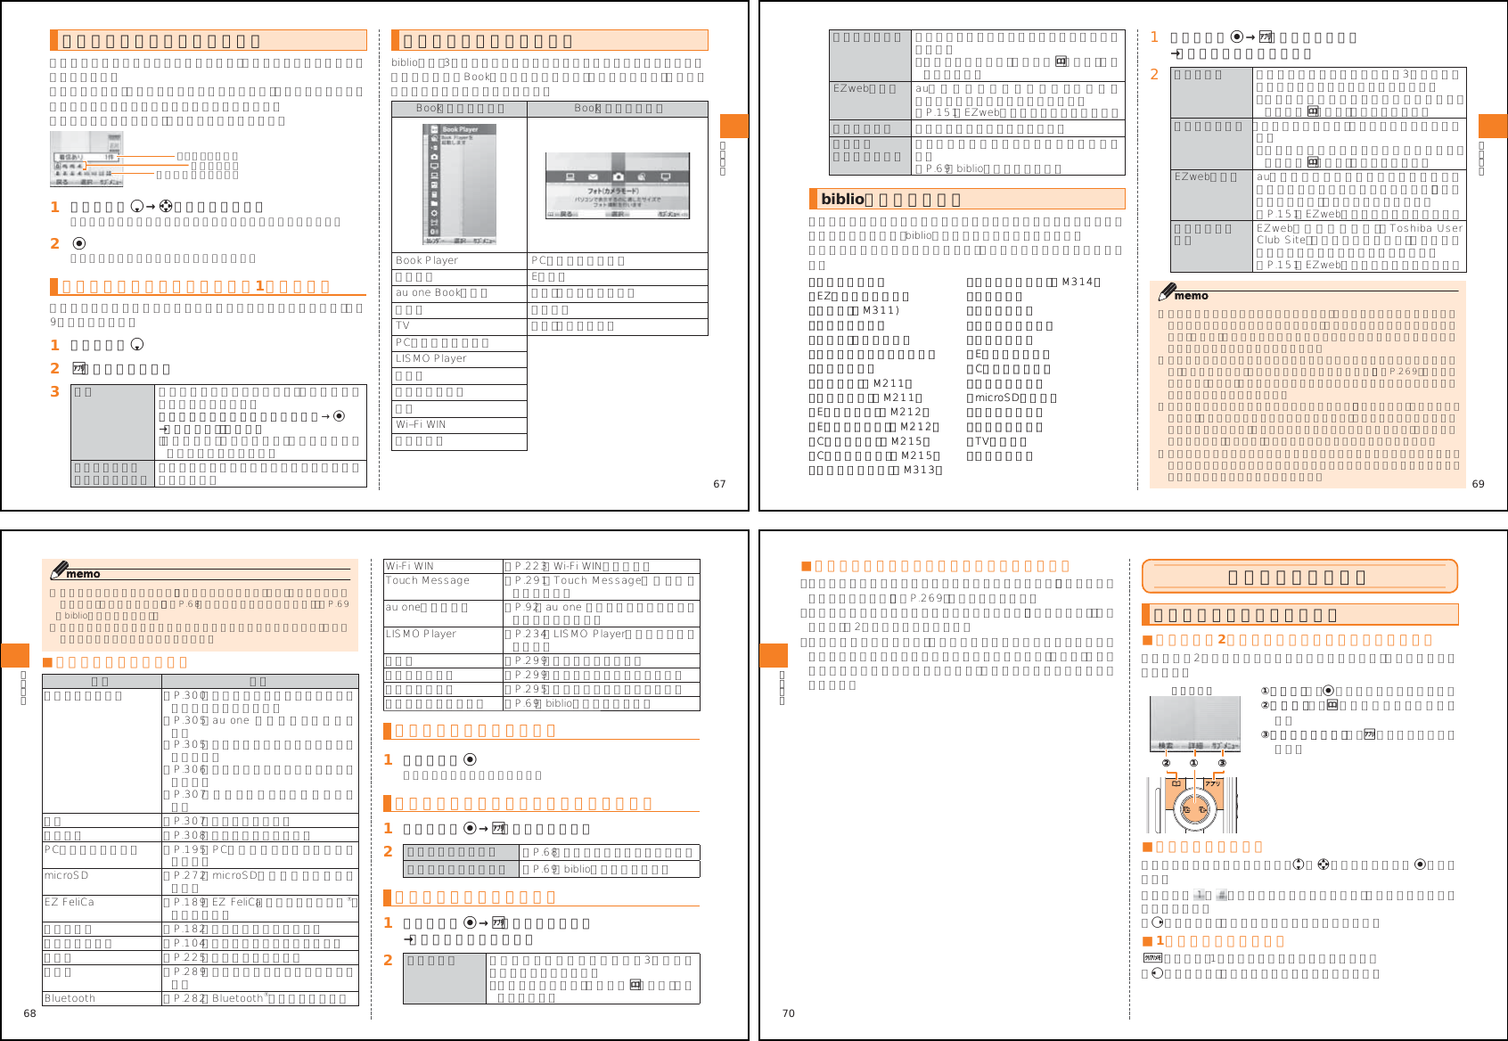Click the 'M313' menu code on page 69
The image size is (1508, 1041).
(920, 471)
